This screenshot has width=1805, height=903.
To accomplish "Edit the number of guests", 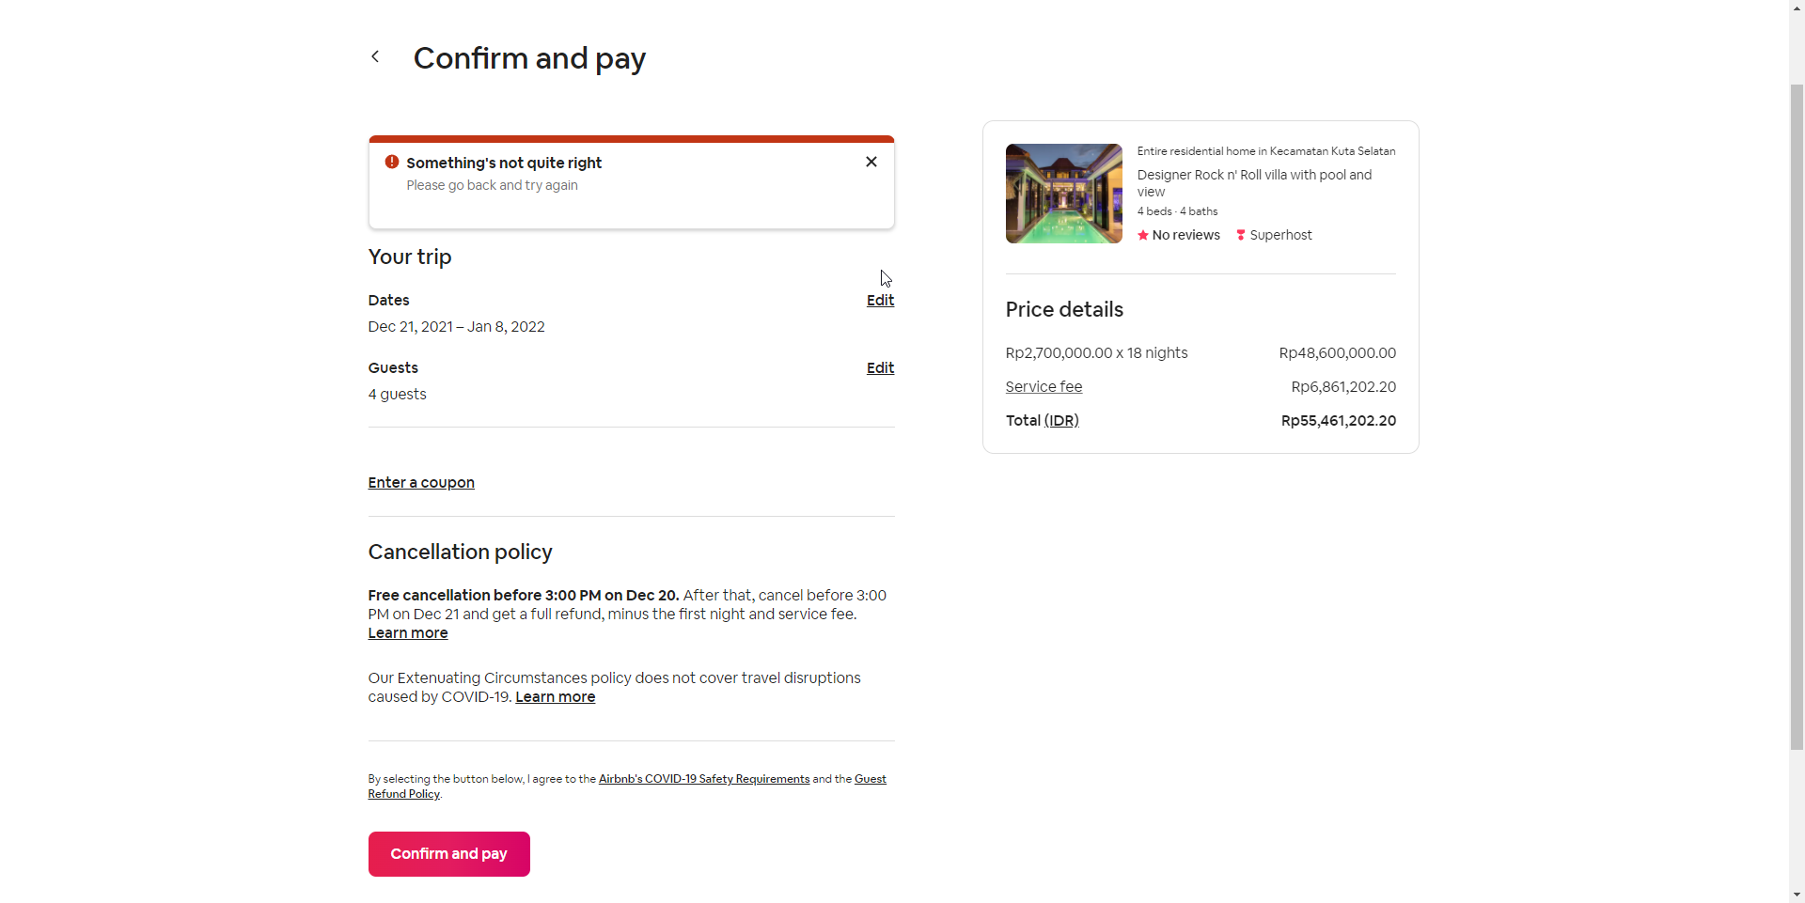I will pyautogui.click(x=880, y=367).
